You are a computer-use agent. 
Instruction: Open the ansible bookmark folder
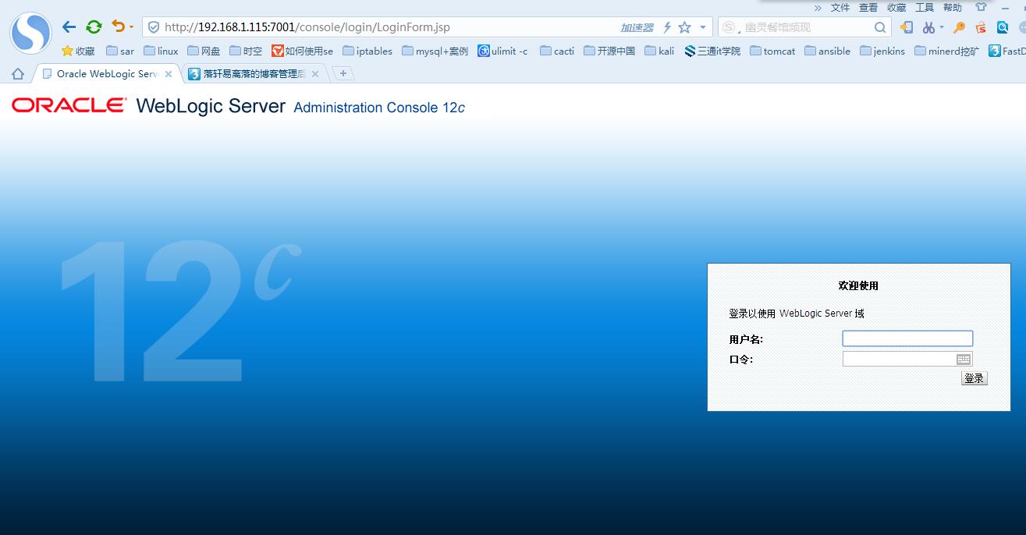point(827,51)
